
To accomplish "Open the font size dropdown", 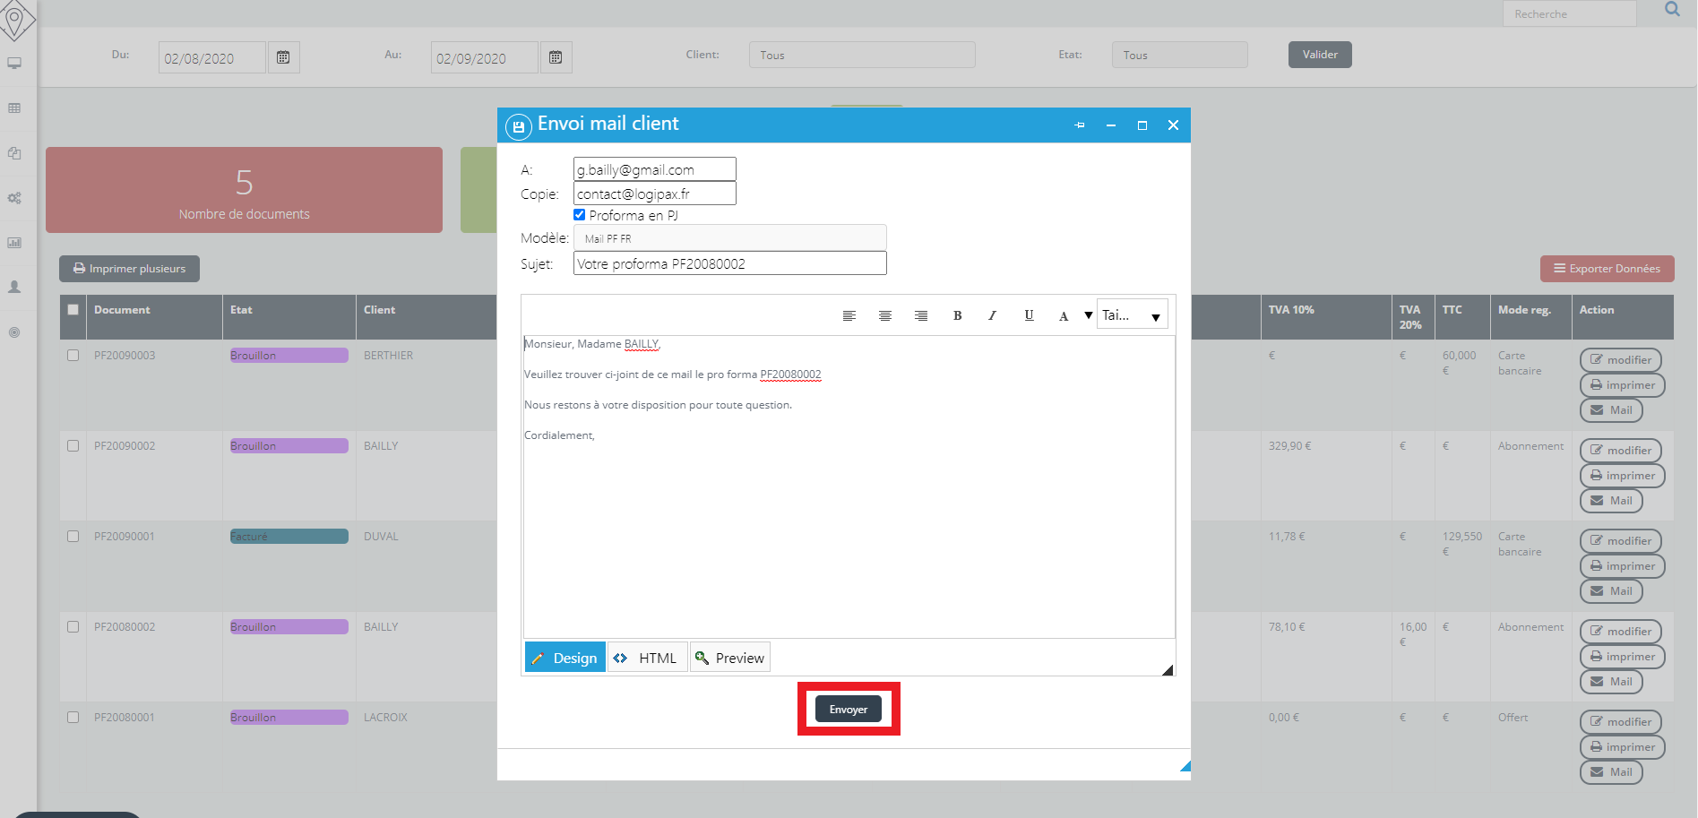I will coord(1132,315).
